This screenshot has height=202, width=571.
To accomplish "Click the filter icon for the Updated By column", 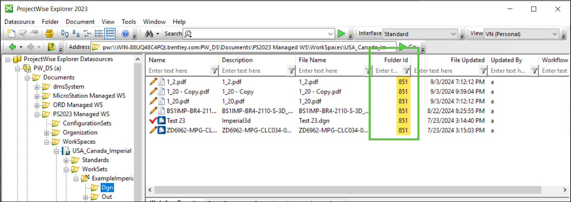I will (534, 71).
